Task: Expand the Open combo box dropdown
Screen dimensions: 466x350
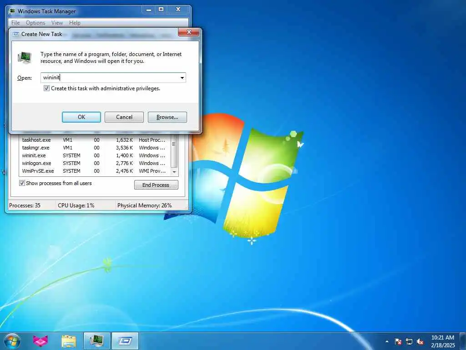Action: coord(182,77)
